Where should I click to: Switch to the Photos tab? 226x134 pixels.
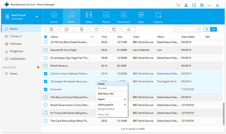point(106,17)
